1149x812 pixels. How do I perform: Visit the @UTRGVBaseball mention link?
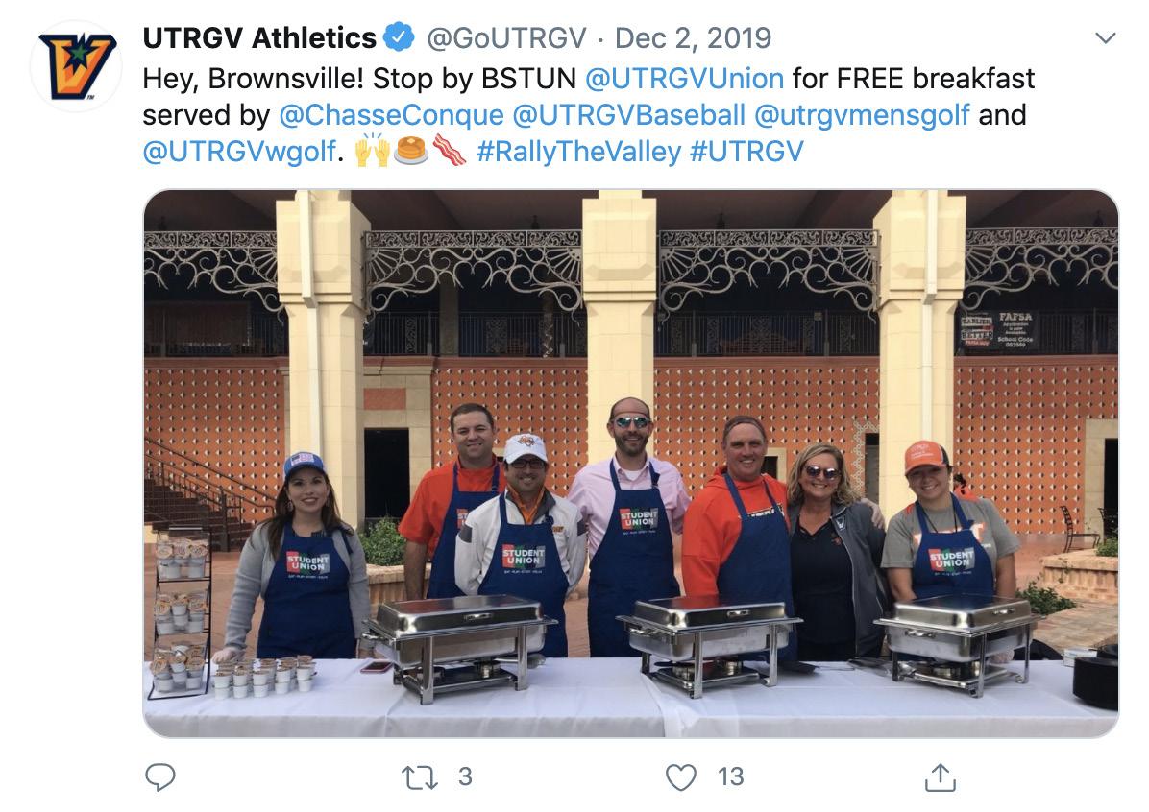tap(628, 115)
